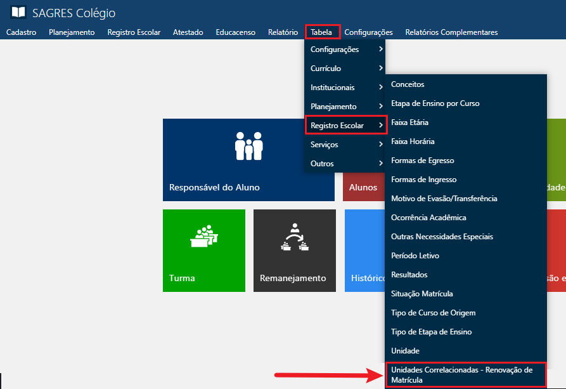Viewport: 566px width, 389px height.
Task: Open the Planejamento menu in the top bar
Action: 72,32
